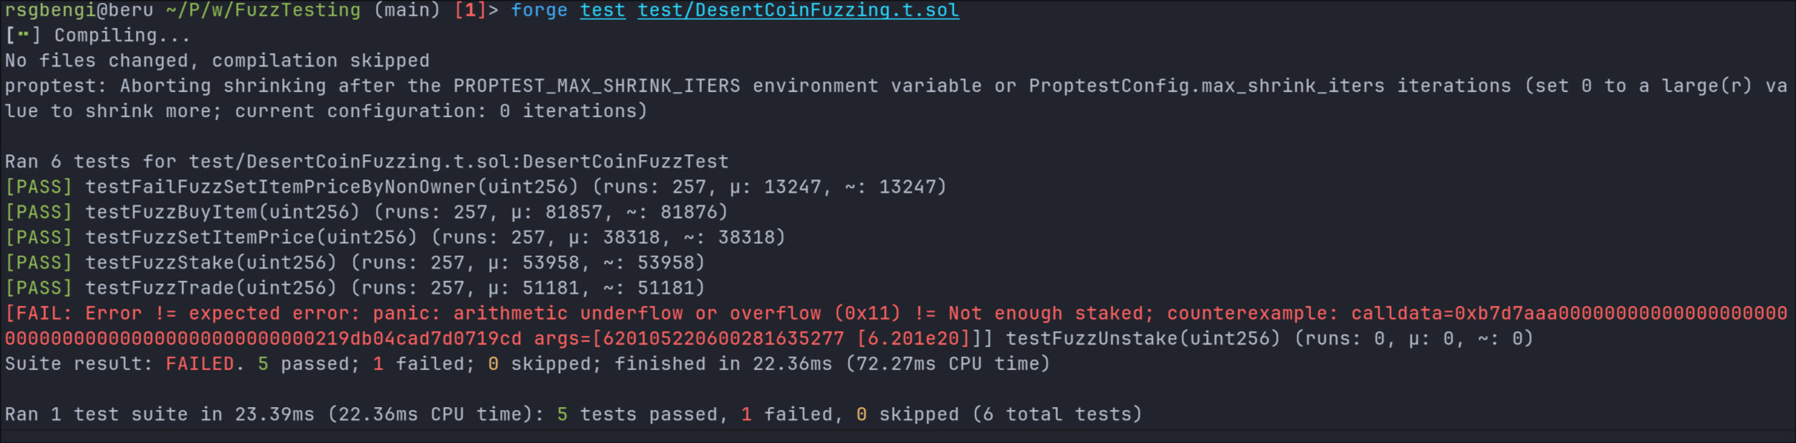Click the red [FAIL: Error text
Screen dimensions: 1796x443
click(73, 314)
